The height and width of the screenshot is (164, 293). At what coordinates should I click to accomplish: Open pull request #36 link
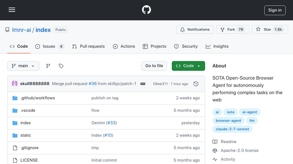coord(92,84)
